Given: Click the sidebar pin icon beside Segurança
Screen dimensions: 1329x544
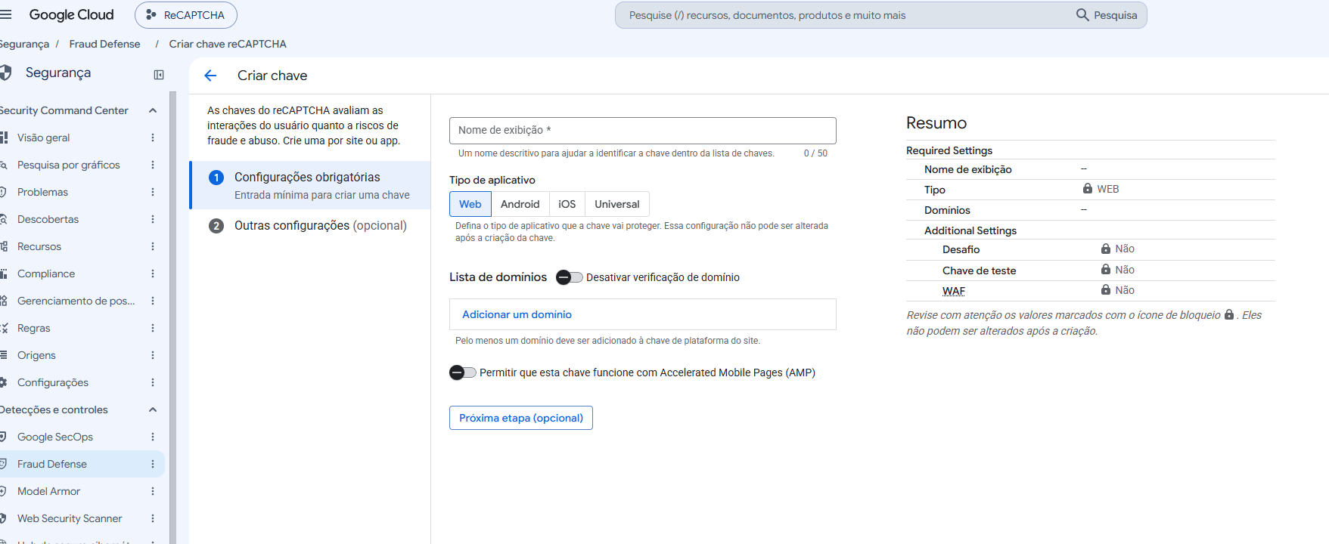Looking at the screenshot, I should [159, 75].
